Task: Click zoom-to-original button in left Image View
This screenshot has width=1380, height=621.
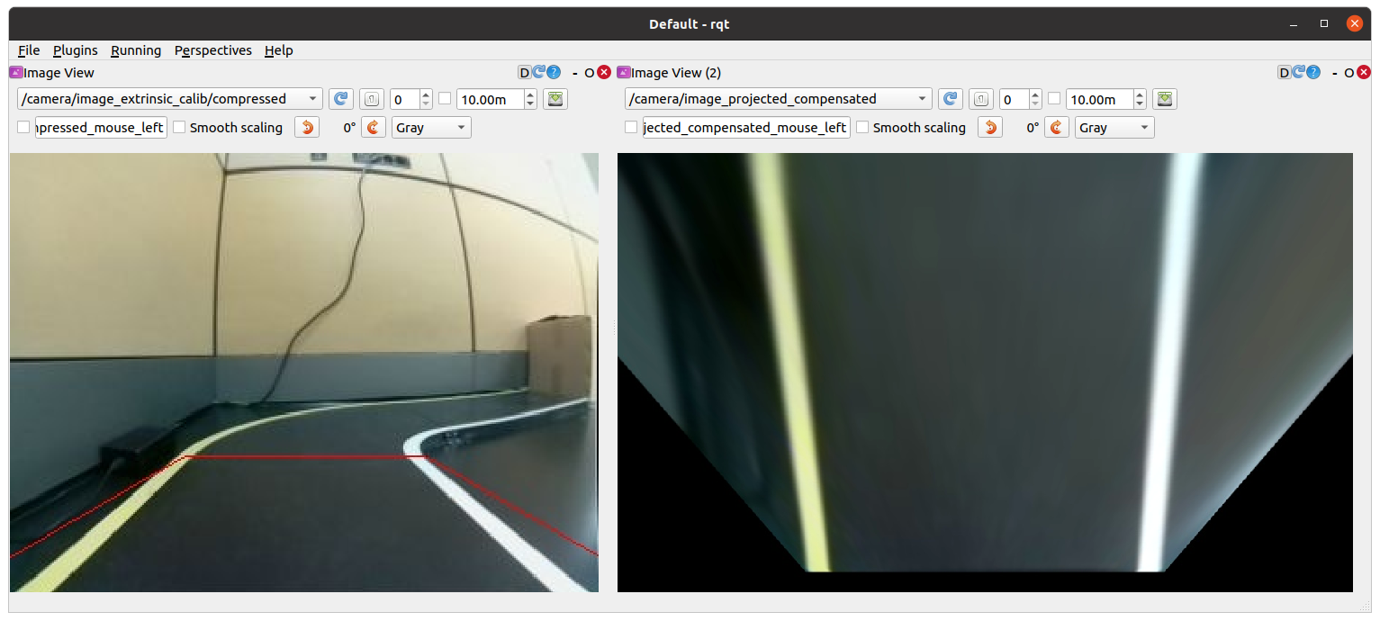Action: click(x=371, y=99)
